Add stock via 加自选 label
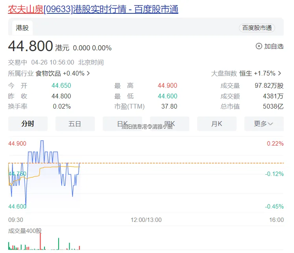Screen dimensions: 294x253 point(274,46)
